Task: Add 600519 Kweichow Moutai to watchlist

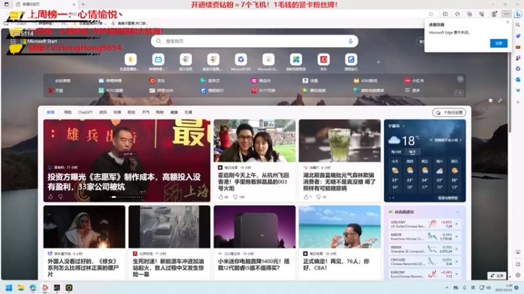Action: [457, 237]
